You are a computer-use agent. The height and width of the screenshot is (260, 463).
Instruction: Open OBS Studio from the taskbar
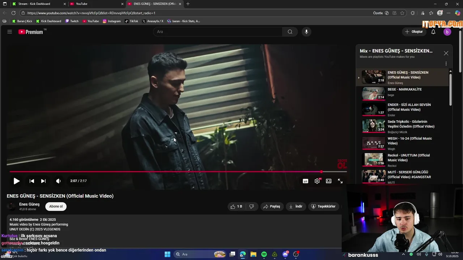(x=296, y=254)
